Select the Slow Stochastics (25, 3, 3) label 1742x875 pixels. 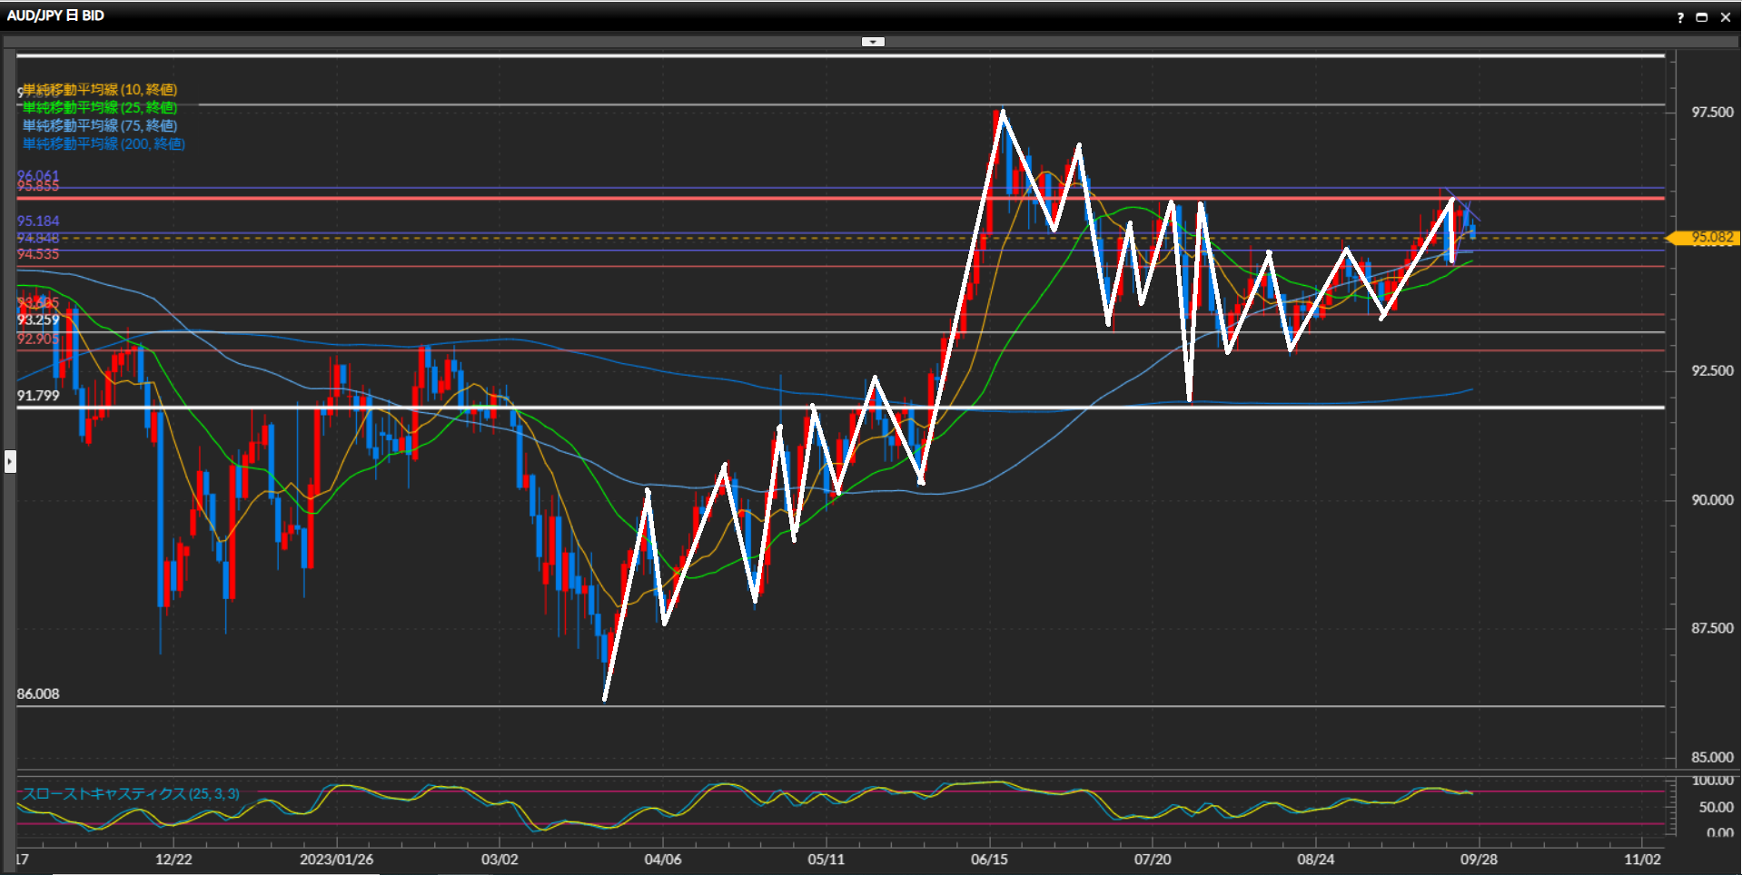[131, 794]
